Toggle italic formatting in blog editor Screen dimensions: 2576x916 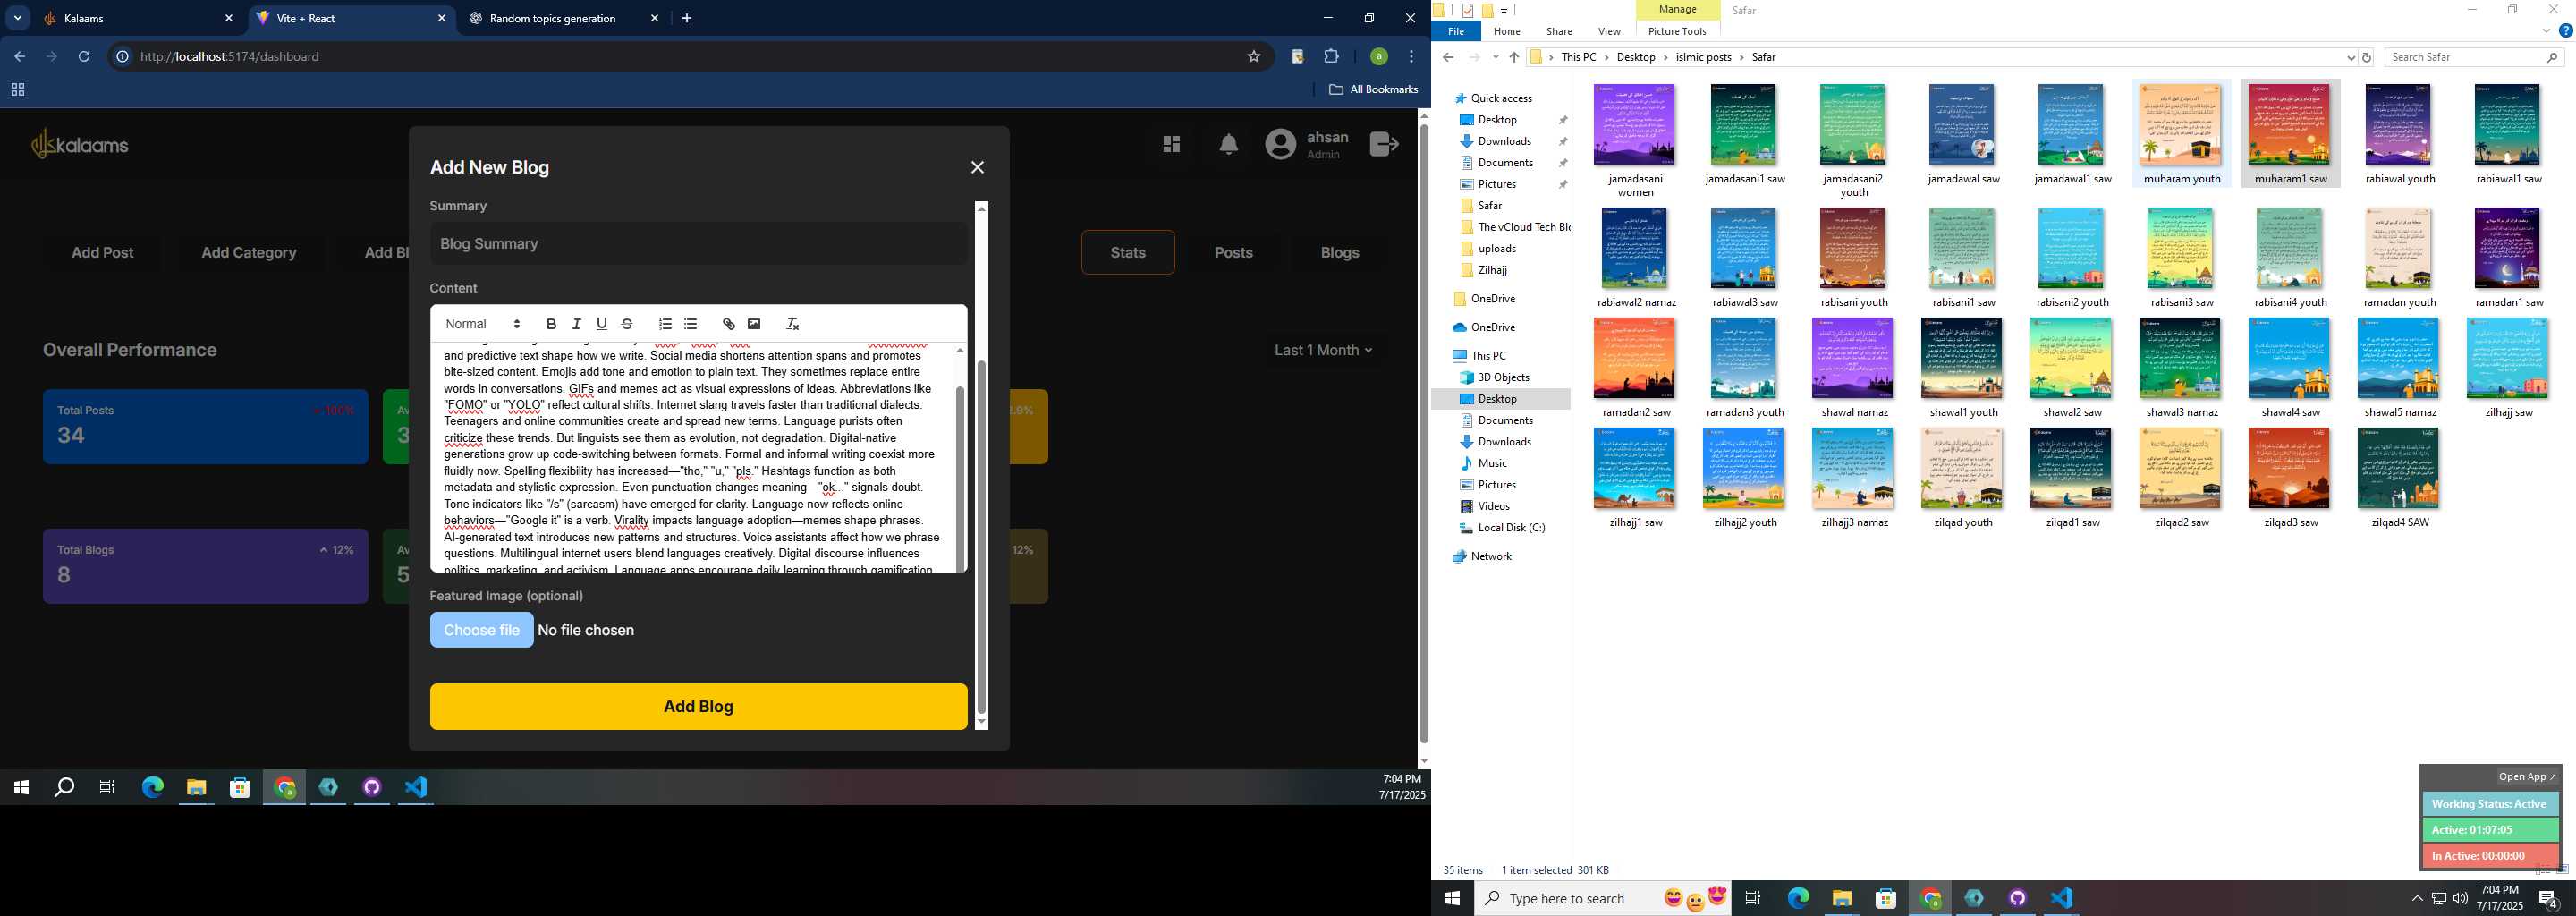[x=576, y=324]
